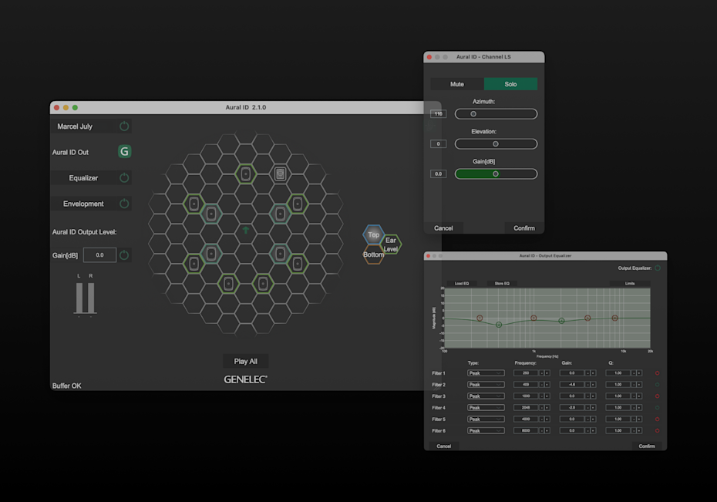The width and height of the screenshot is (717, 502).
Task: Cancel the Output Equalizer window
Action: coord(443,446)
